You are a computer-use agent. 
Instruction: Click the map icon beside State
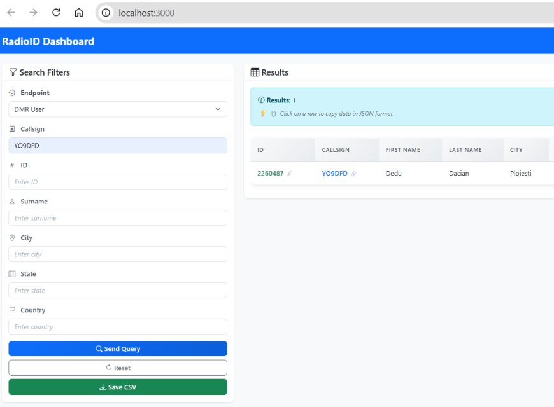[x=12, y=274]
